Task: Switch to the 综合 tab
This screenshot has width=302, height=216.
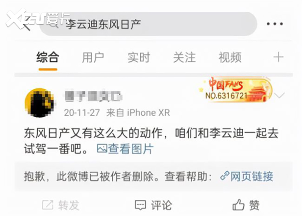Action: coord(48,57)
